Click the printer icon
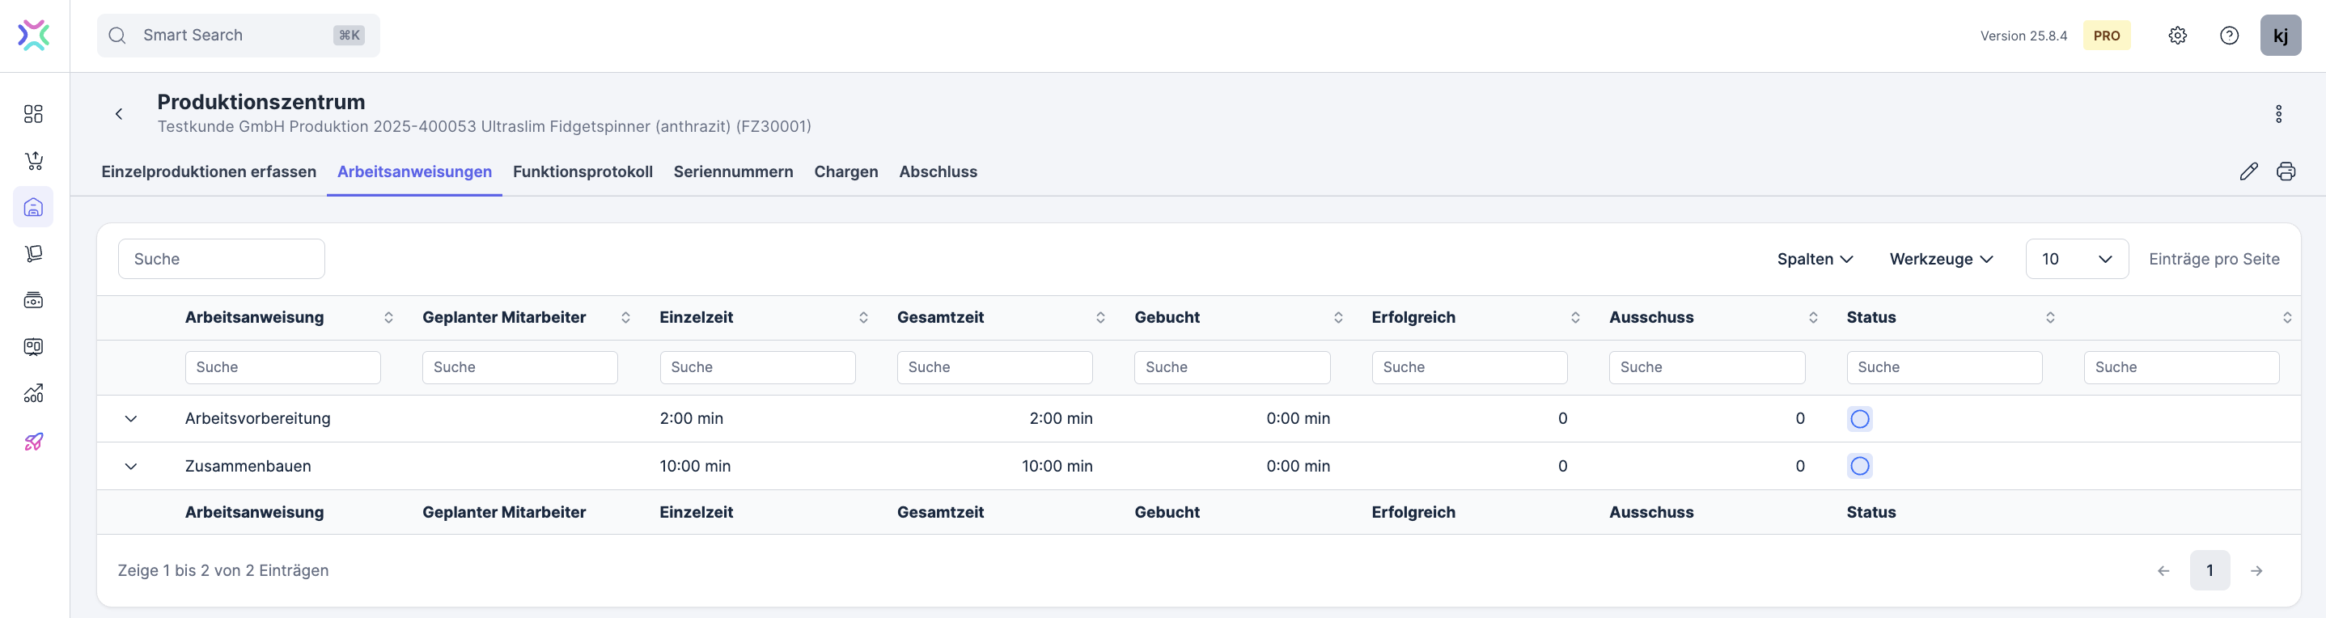Image resolution: width=2326 pixels, height=618 pixels. click(2286, 171)
